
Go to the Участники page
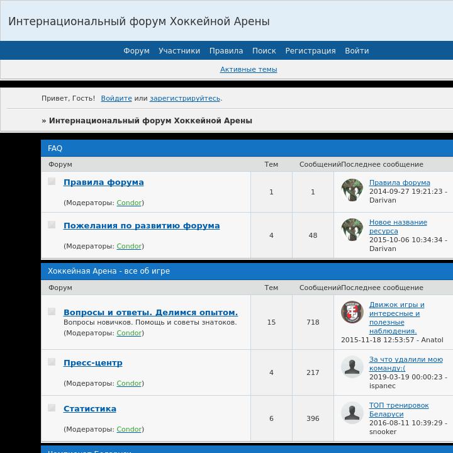click(179, 50)
